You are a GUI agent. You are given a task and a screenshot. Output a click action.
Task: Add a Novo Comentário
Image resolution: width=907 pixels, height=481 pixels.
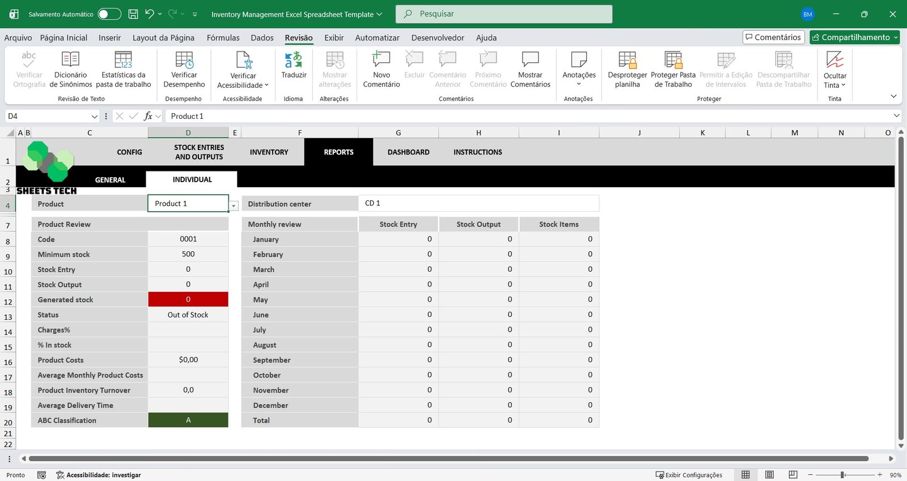(381, 69)
